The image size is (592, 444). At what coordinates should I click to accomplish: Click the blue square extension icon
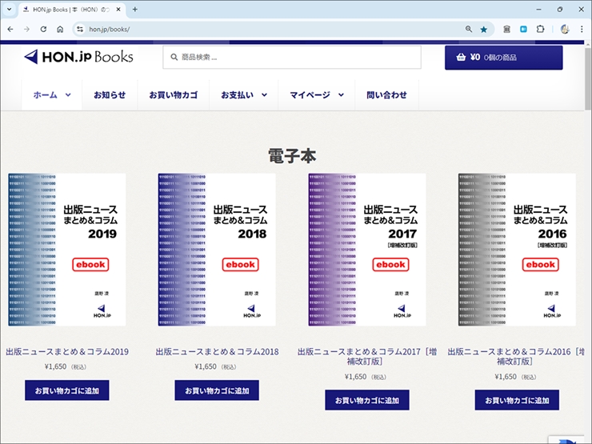[x=523, y=29]
